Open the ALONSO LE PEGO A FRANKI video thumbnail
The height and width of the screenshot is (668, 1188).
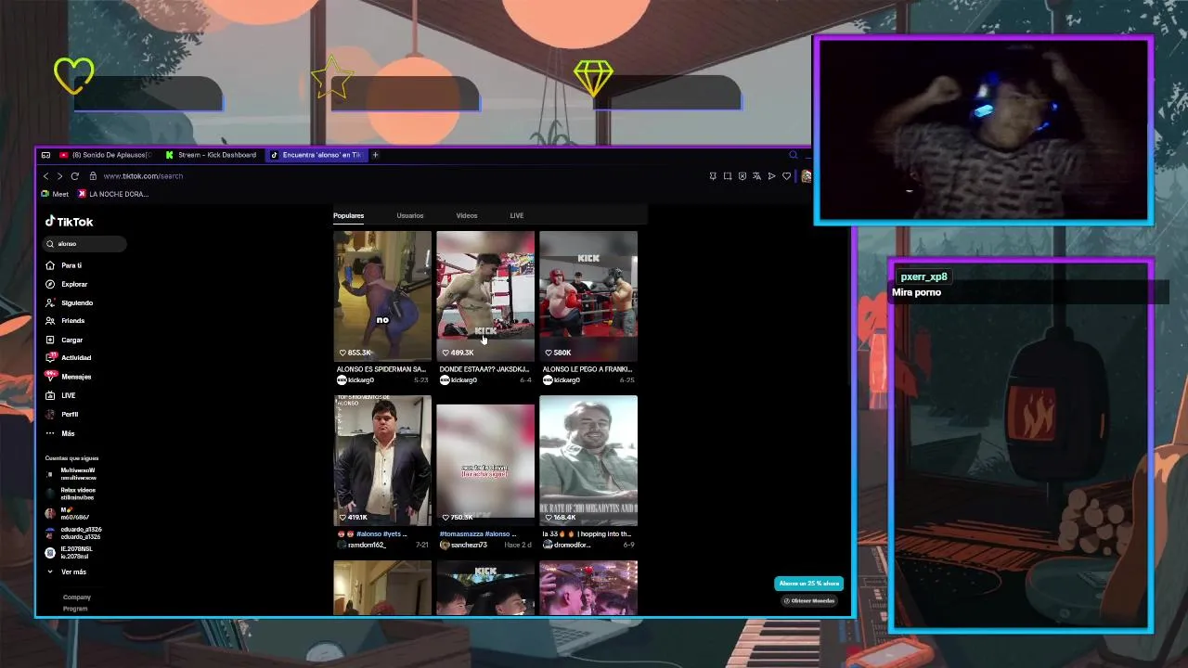click(588, 295)
